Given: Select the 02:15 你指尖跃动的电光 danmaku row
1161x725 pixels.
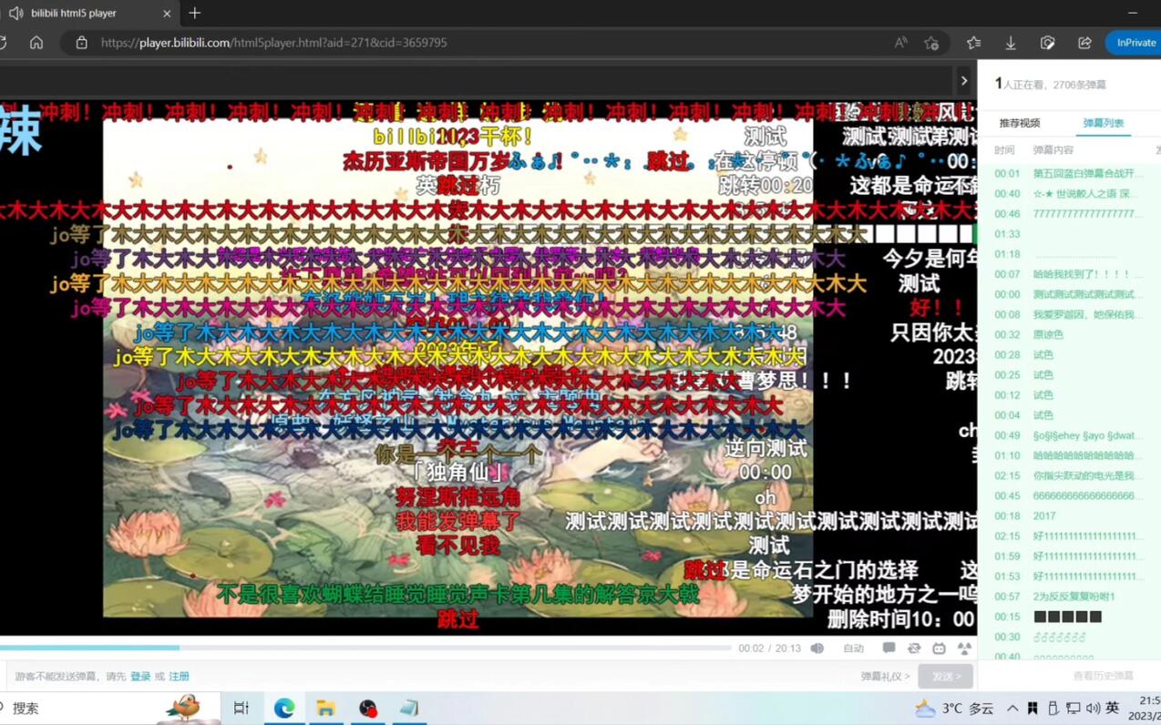Looking at the screenshot, I should coord(1068,475).
